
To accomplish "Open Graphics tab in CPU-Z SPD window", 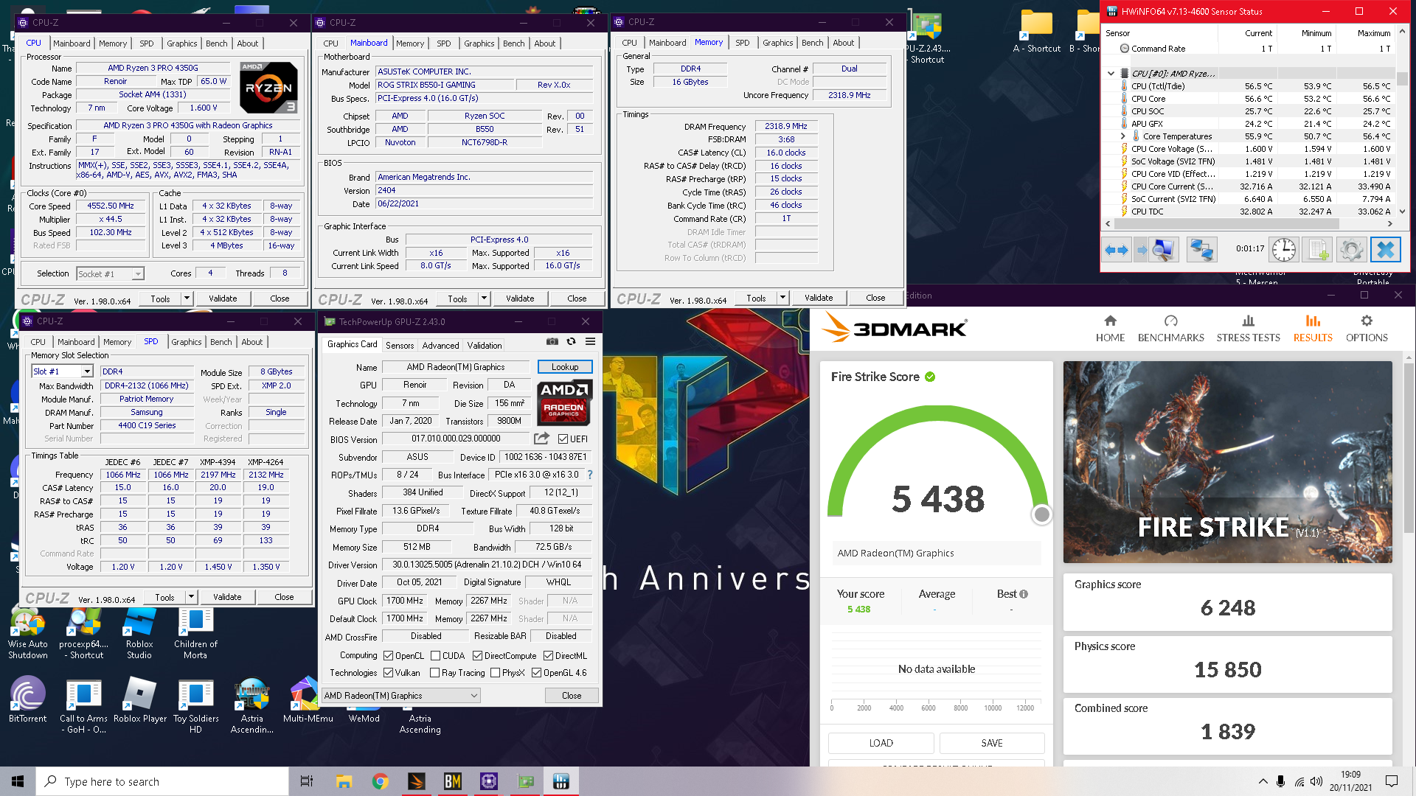I will pos(186,342).
